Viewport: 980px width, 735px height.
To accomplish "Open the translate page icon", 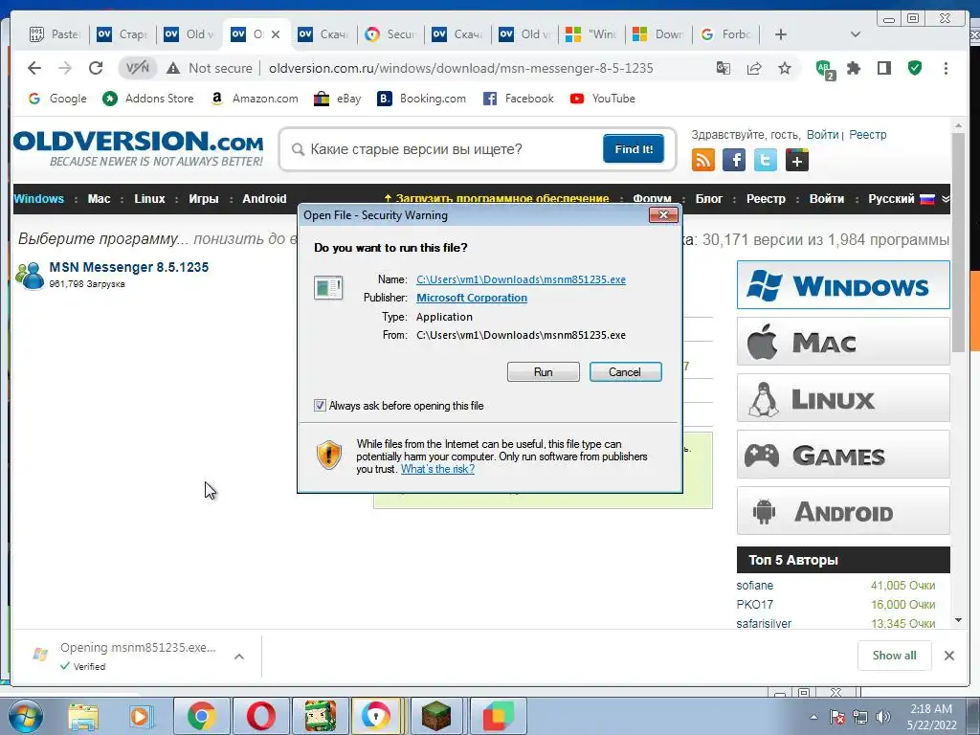I will pos(724,68).
